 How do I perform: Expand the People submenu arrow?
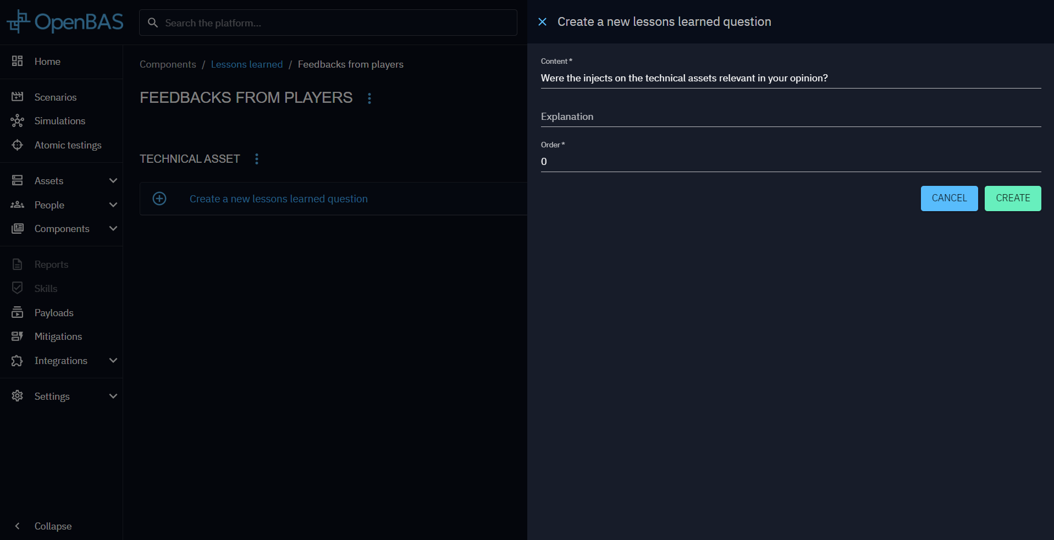[113, 205]
